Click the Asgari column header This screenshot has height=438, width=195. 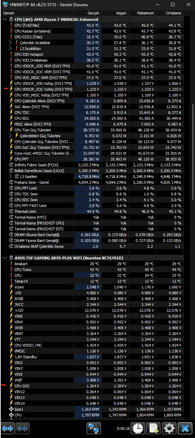115,13
